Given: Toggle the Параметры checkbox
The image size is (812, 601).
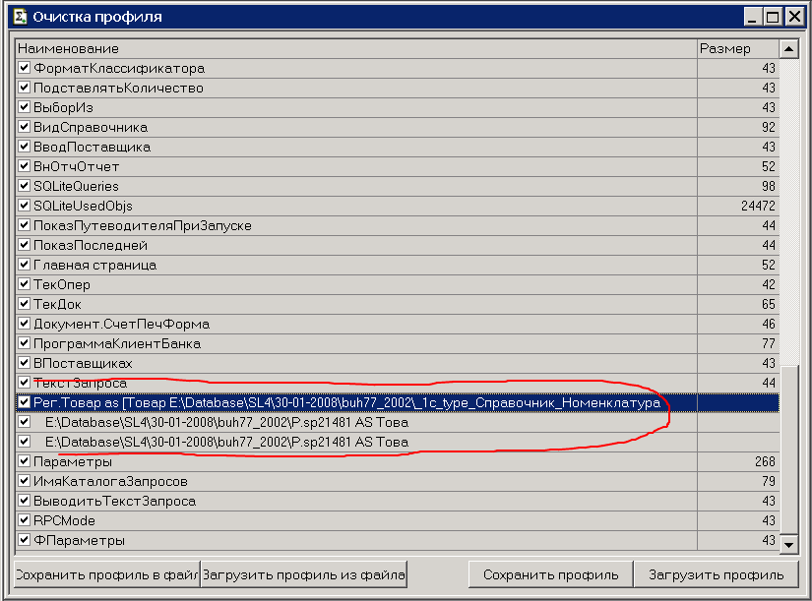Looking at the screenshot, I should click(25, 462).
